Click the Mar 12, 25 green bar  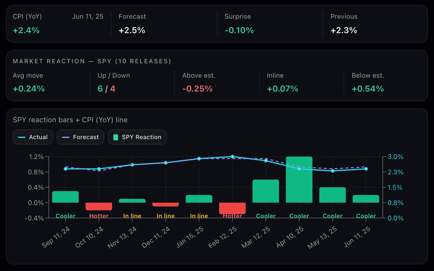click(266, 191)
